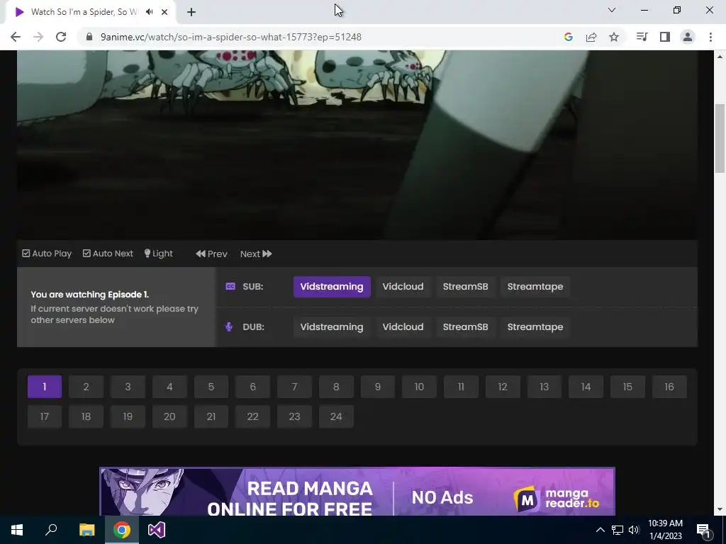726x544 pixels.
Task: View site information via lock icon
Action: (90, 37)
